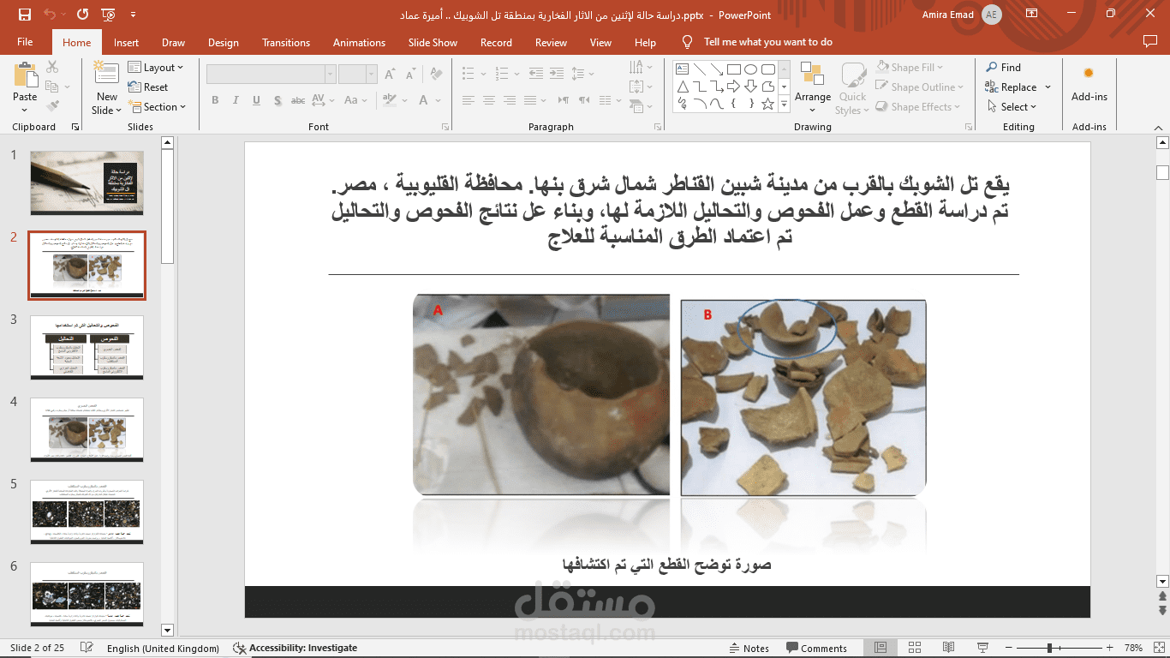Toggle Bold formatting

pos(215,100)
